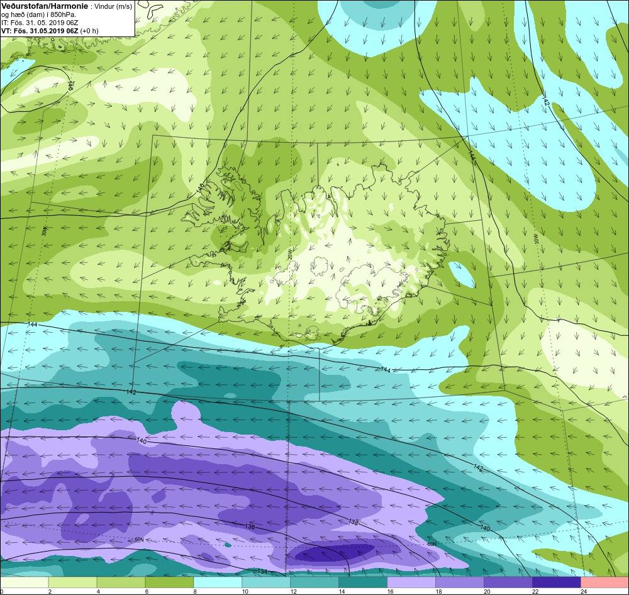Screen dimensions: 629x595
Task: Click the "20W" longitude label over Iceland
Action: pyautogui.click(x=289, y=254)
